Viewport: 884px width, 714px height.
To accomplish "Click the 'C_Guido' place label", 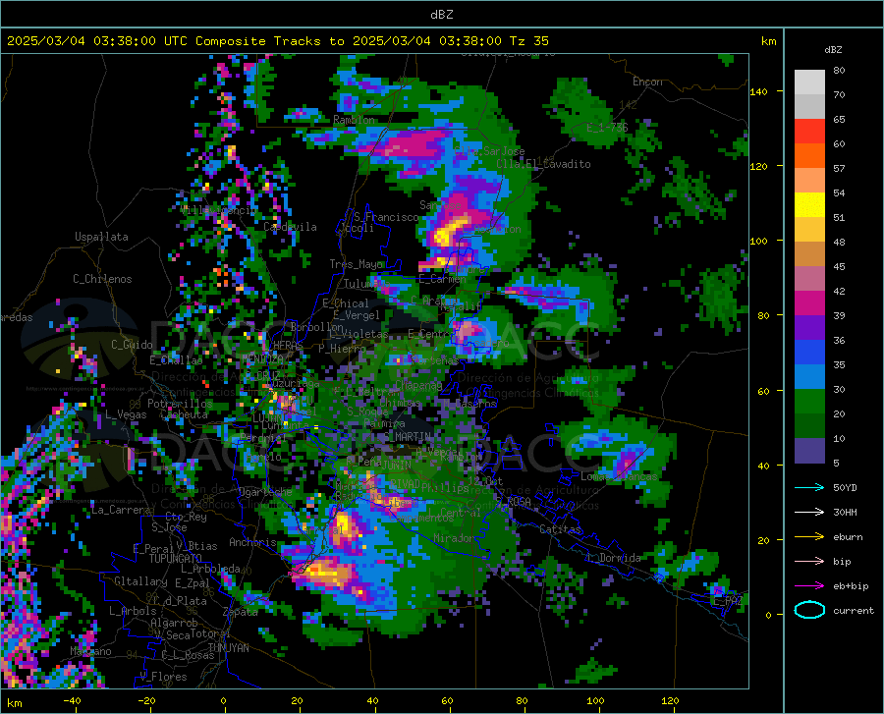I will coord(132,345).
